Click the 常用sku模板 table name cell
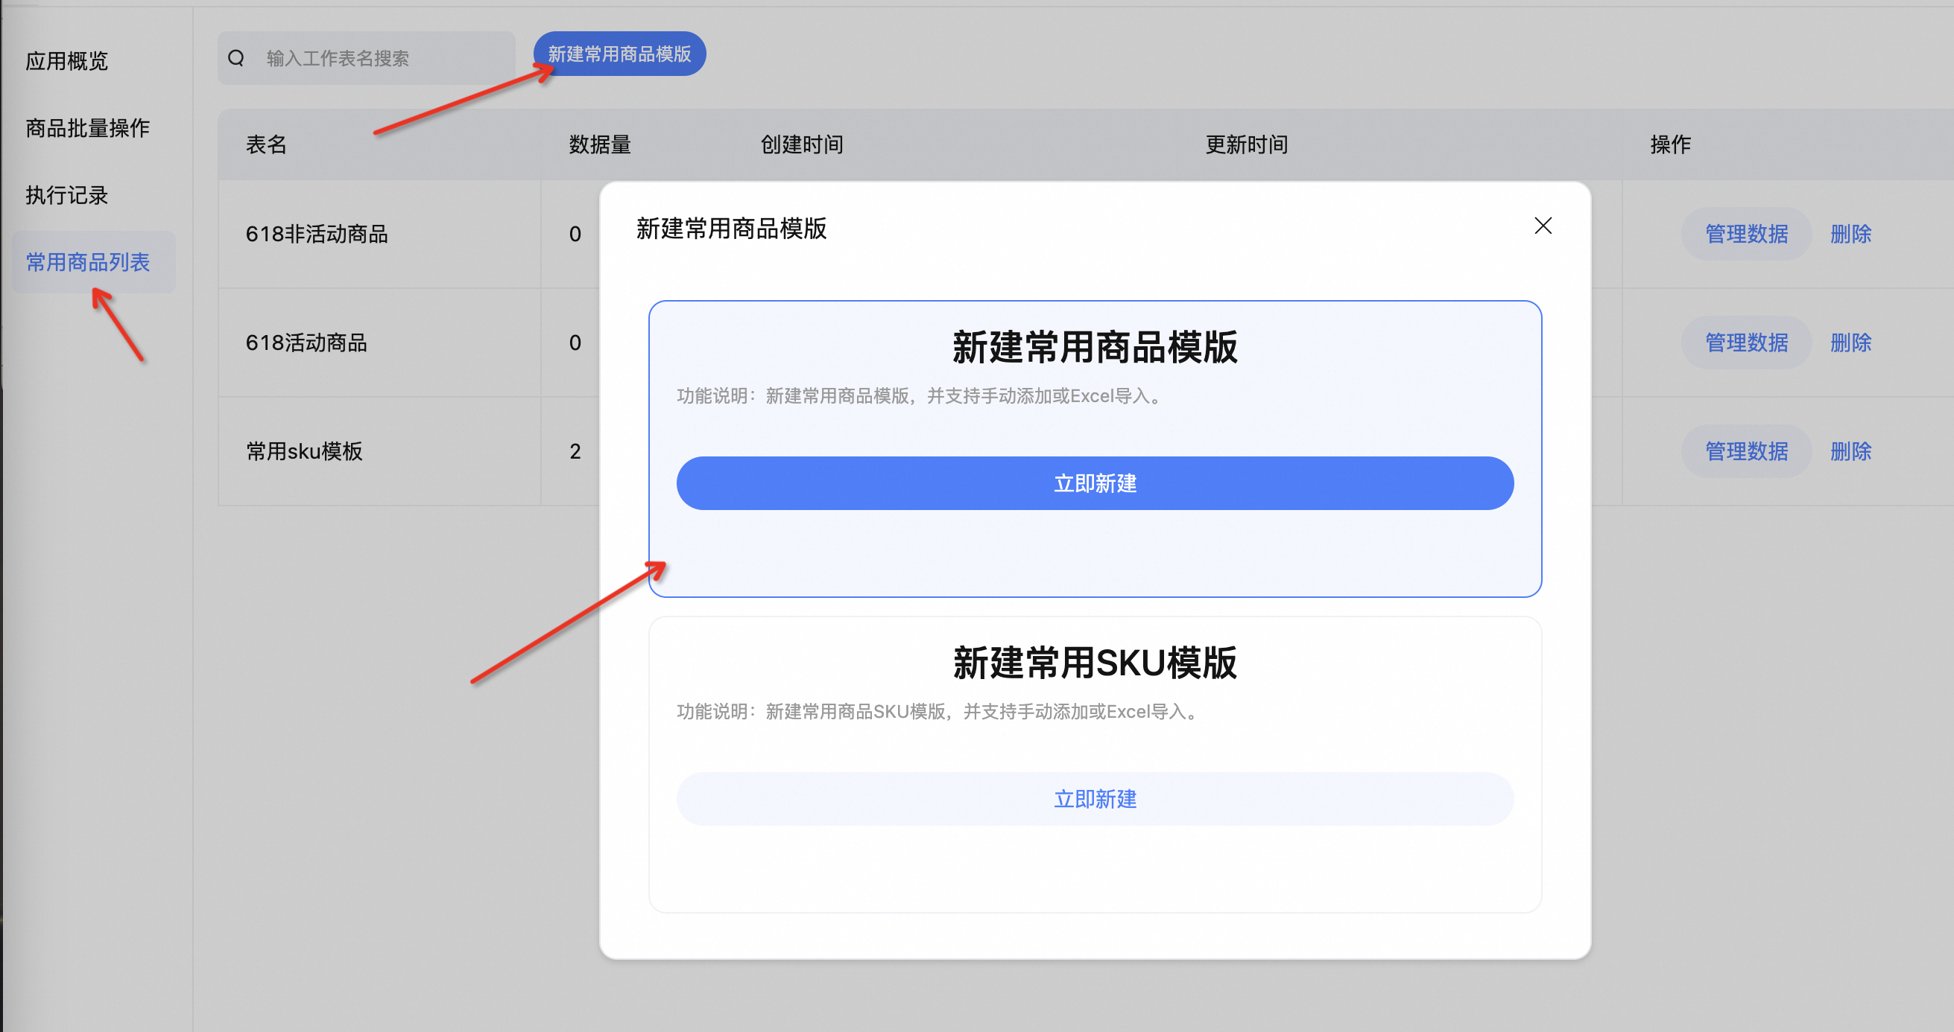This screenshot has width=1954, height=1032. 304,452
